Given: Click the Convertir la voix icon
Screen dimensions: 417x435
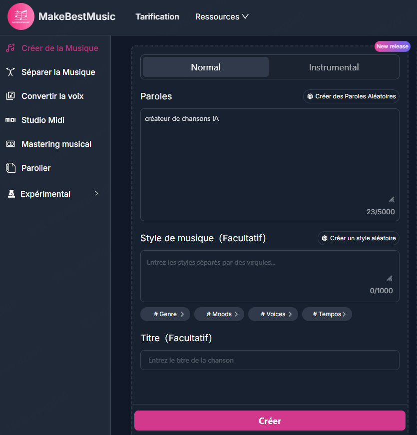Looking at the screenshot, I should (10, 96).
